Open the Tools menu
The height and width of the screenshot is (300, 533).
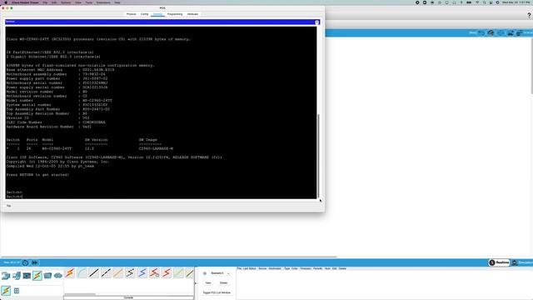pyautogui.click(x=89, y=2)
